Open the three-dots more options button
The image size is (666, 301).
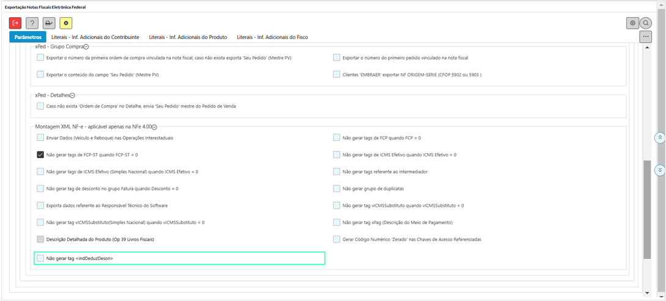tap(645, 37)
